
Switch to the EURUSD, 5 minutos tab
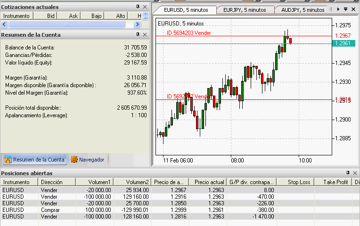coord(186,10)
